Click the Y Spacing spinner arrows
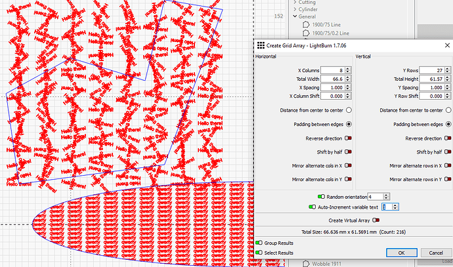453x267 pixels. point(448,87)
